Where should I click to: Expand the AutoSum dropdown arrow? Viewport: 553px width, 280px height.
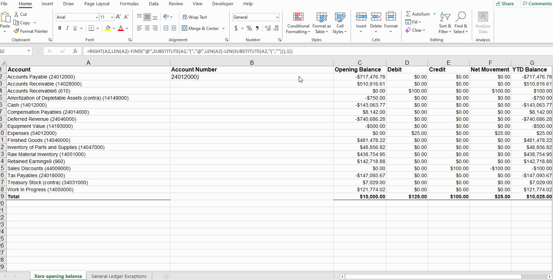[x=434, y=14]
